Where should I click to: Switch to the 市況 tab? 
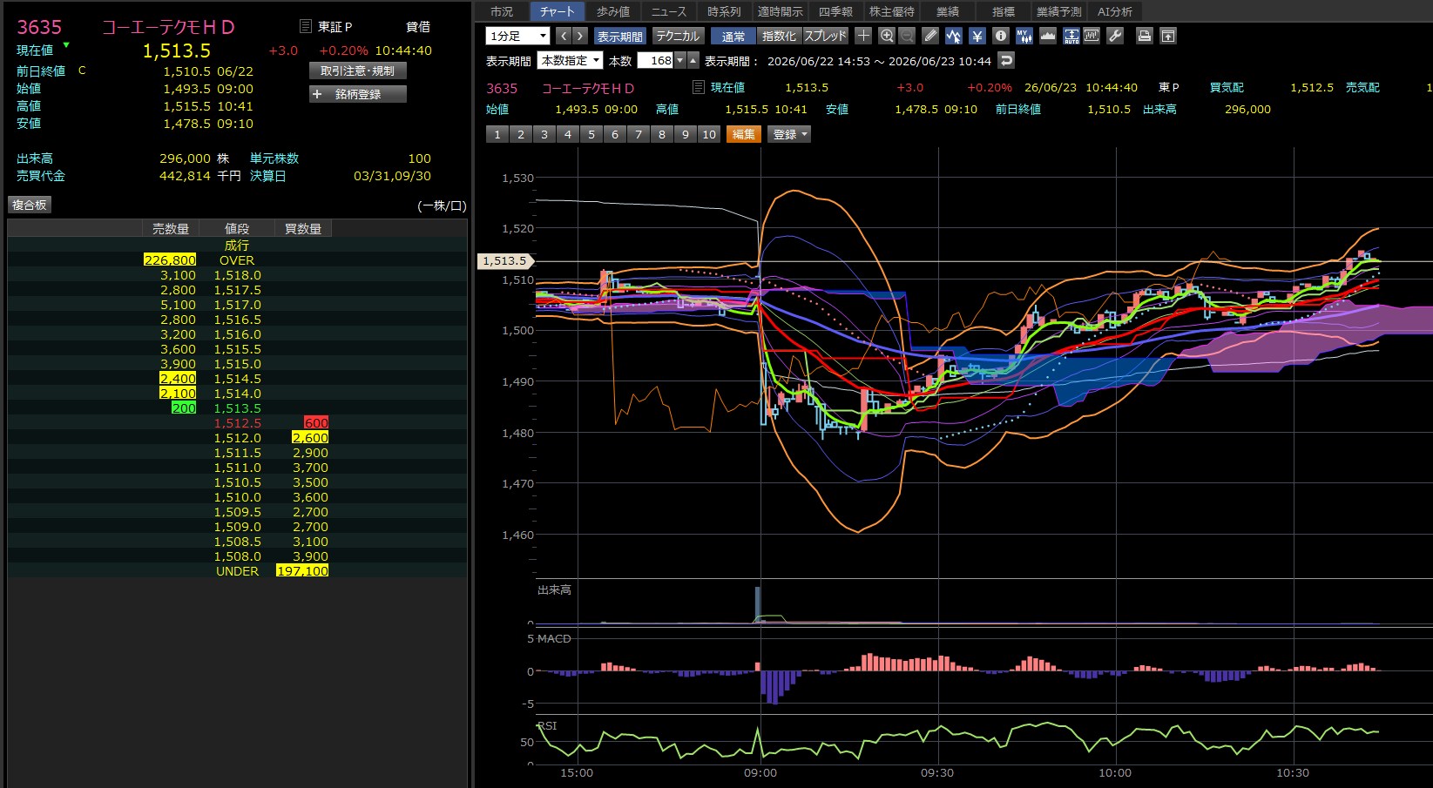(502, 11)
